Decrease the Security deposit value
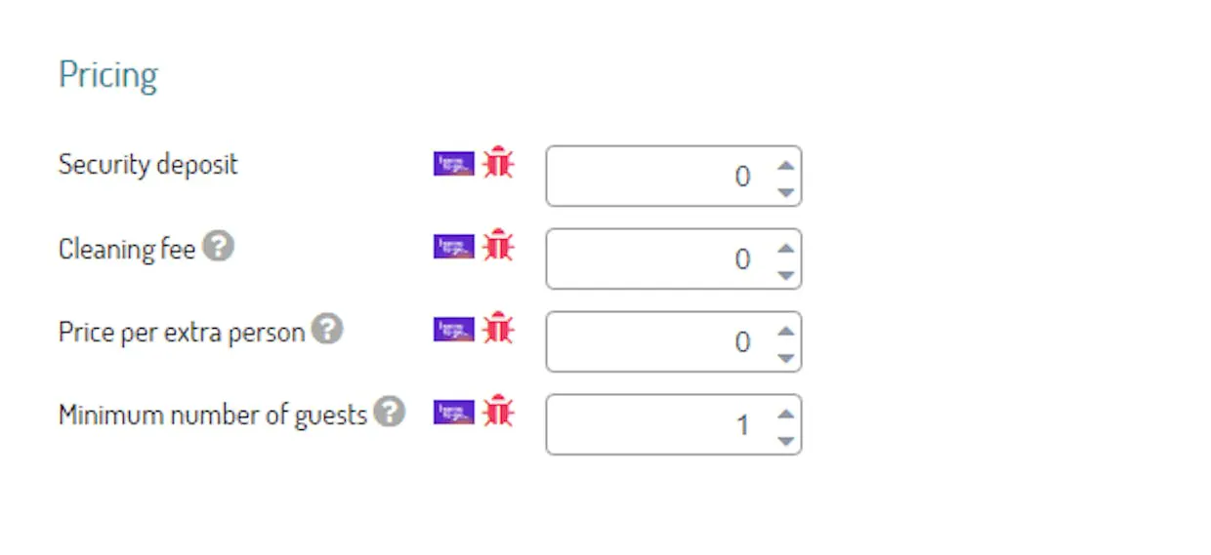The width and height of the screenshot is (1211, 555). [x=785, y=191]
